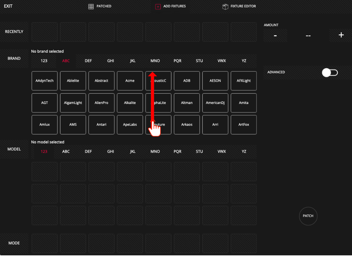Screen dimensions: 352x256
Task: Select the AAdynTech brand
Action: pos(44,81)
